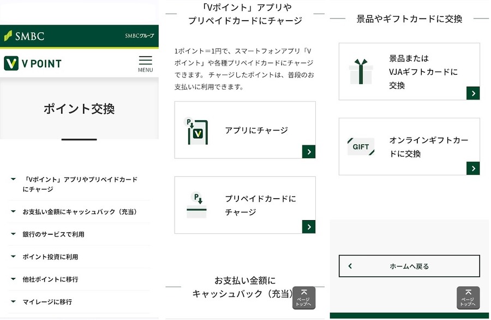
Task: Click 「Vポイント」アプリやプリペイドカードにチャージ heading in middle screen
Action: 245,14
